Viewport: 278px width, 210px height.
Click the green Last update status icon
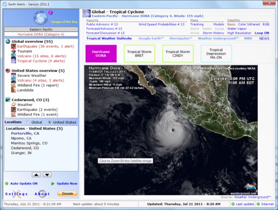tap(233, 204)
